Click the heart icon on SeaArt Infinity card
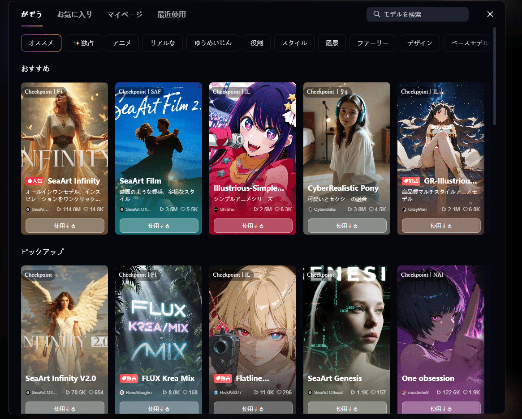522x419 pixels. [x=86, y=209]
